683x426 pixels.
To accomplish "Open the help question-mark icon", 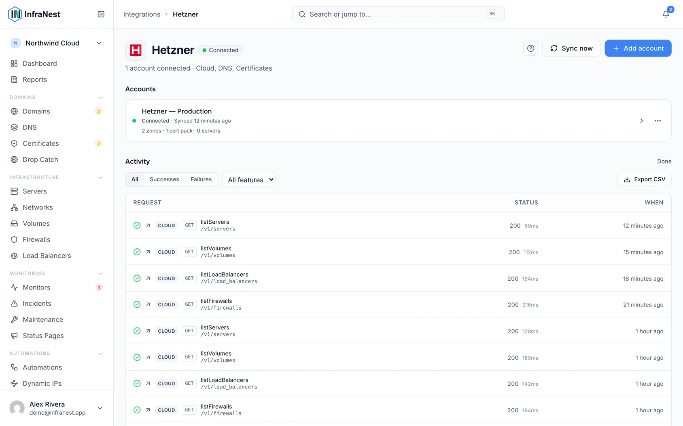I will click(530, 48).
